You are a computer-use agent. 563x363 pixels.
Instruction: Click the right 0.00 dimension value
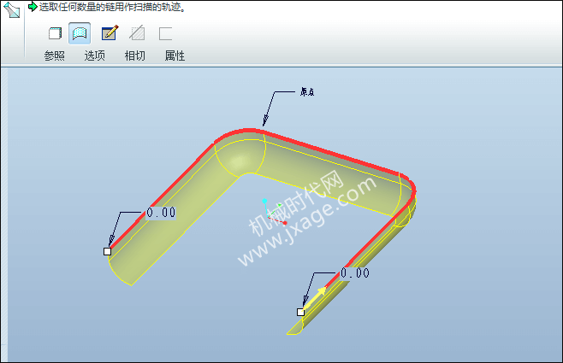point(355,273)
